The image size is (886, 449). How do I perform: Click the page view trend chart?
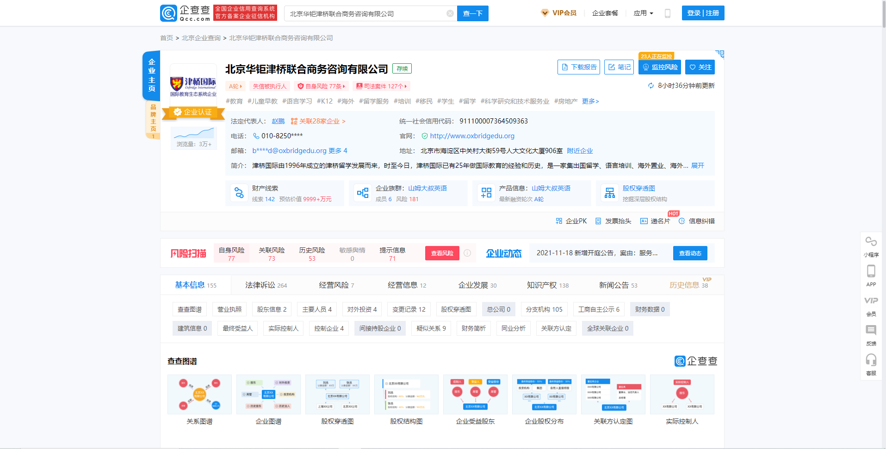[193, 133]
